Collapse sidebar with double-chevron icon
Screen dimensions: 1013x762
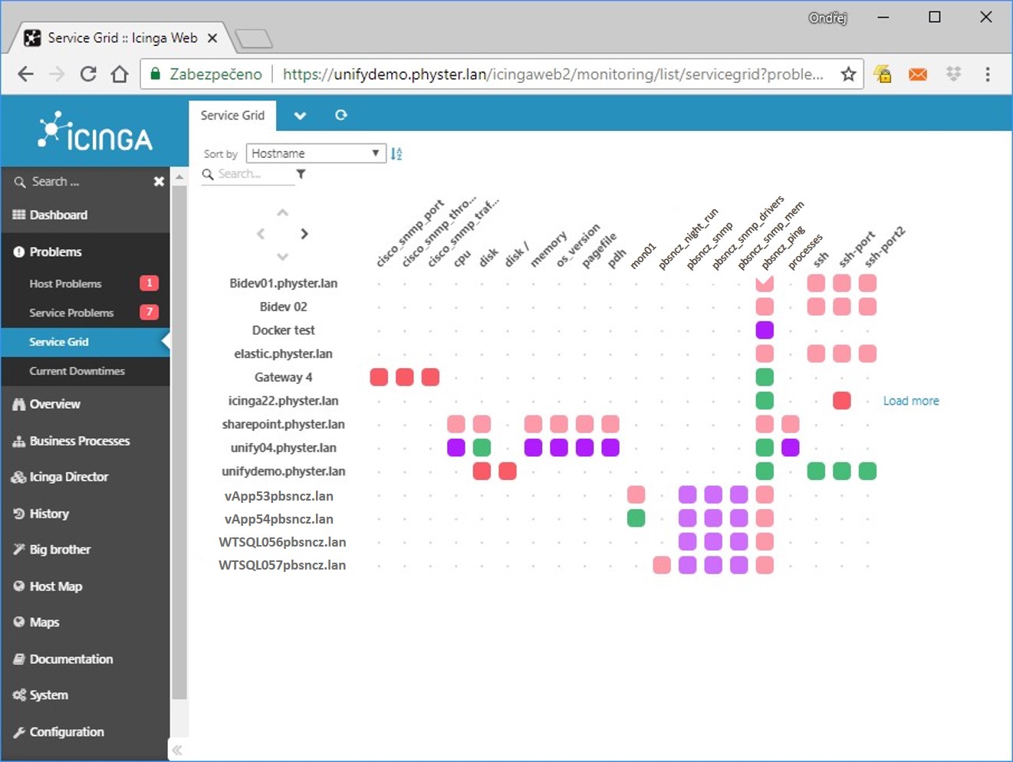point(177,750)
